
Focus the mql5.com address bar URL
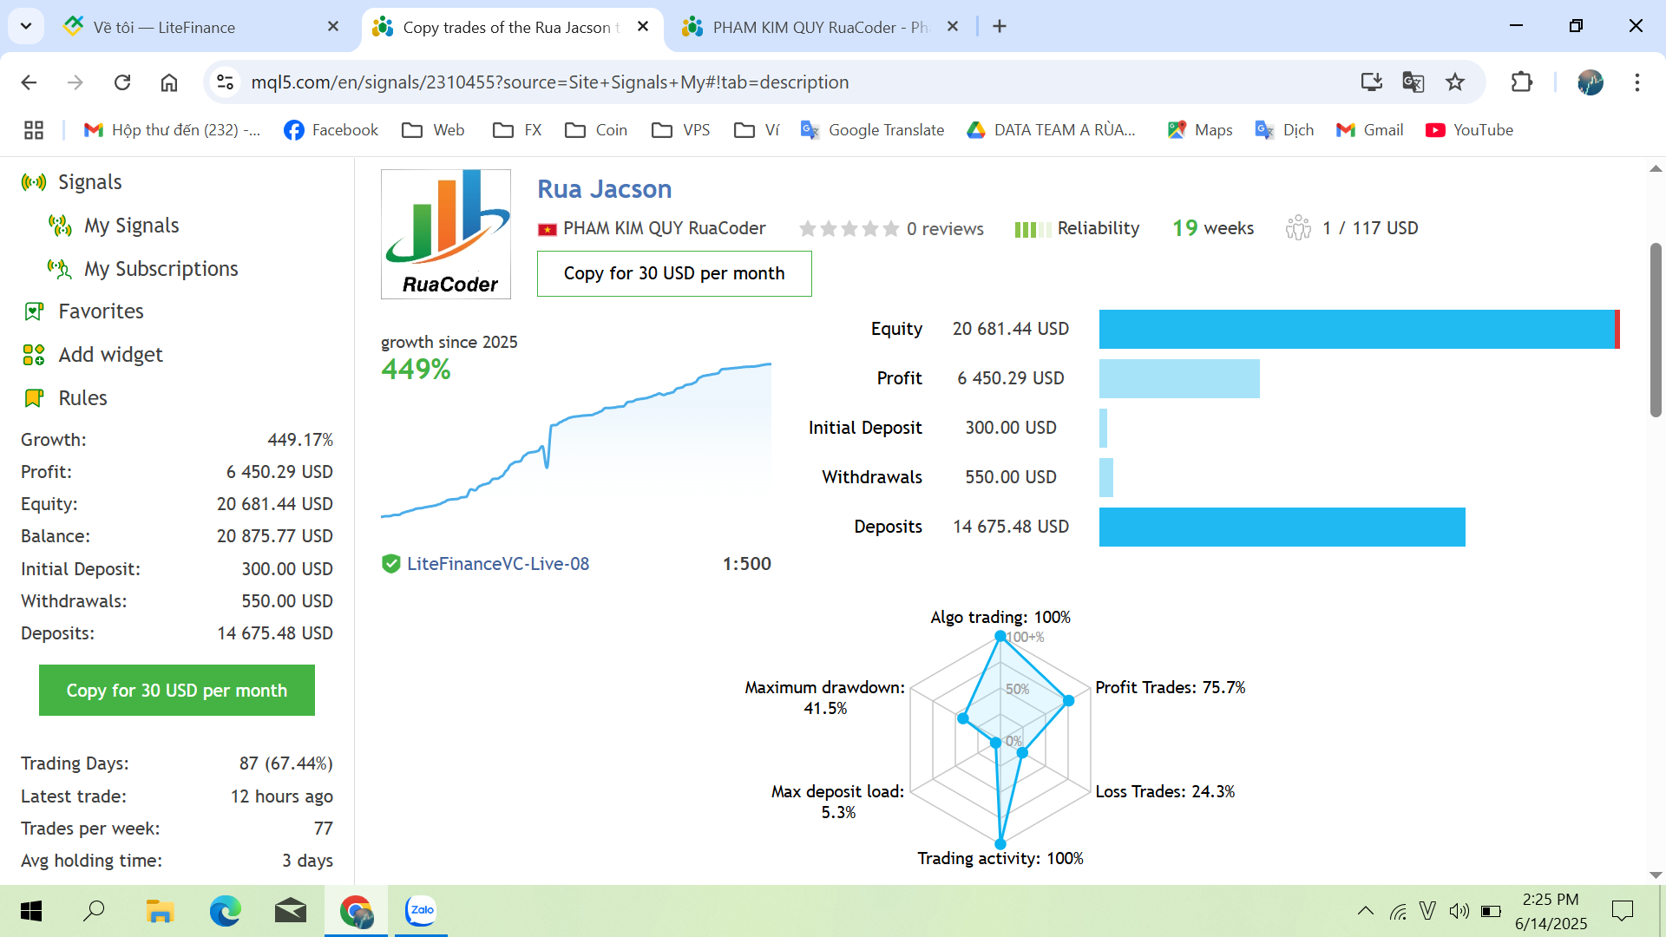549,82
